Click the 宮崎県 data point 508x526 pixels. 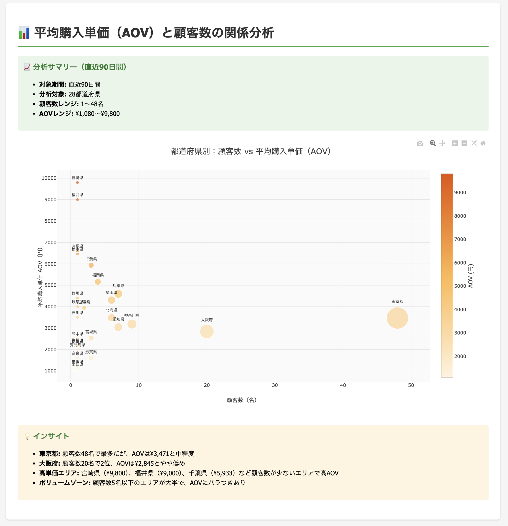(x=77, y=182)
